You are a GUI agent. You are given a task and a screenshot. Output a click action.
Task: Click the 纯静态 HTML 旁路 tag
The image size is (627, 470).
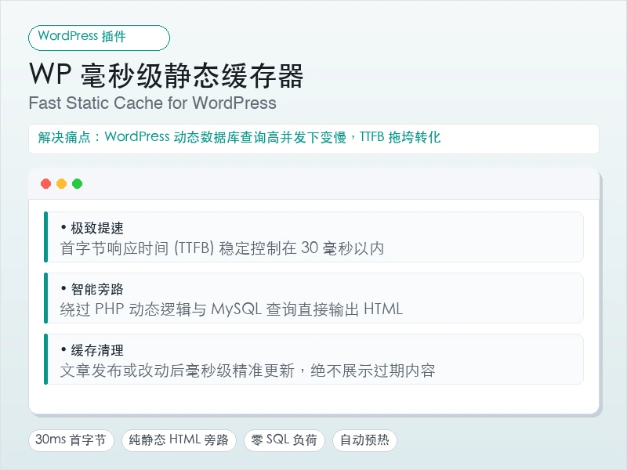click(179, 440)
